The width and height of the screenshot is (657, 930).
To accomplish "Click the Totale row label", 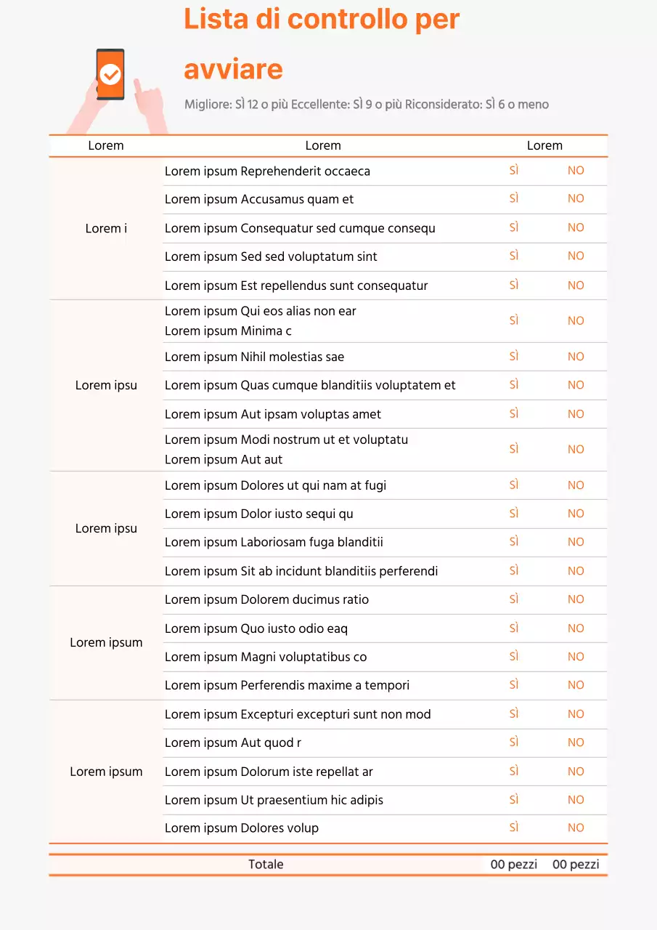I will tap(266, 865).
